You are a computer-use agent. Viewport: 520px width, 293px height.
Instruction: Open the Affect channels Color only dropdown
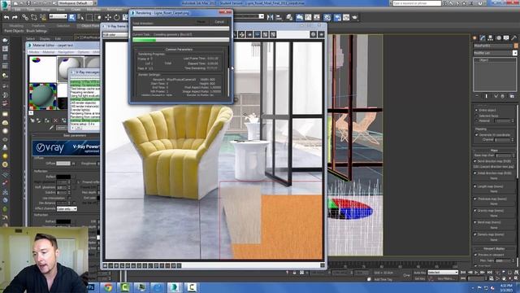pos(67,208)
